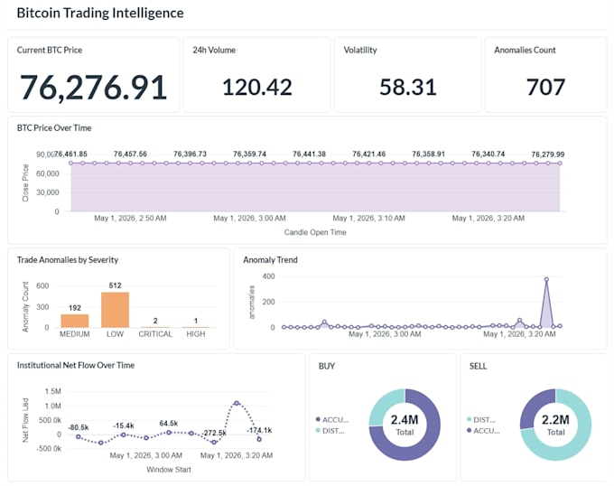Click the Bitcoin Trading Intelligence dashboard title
This screenshot has height=486, width=614.
pyautogui.click(x=100, y=13)
